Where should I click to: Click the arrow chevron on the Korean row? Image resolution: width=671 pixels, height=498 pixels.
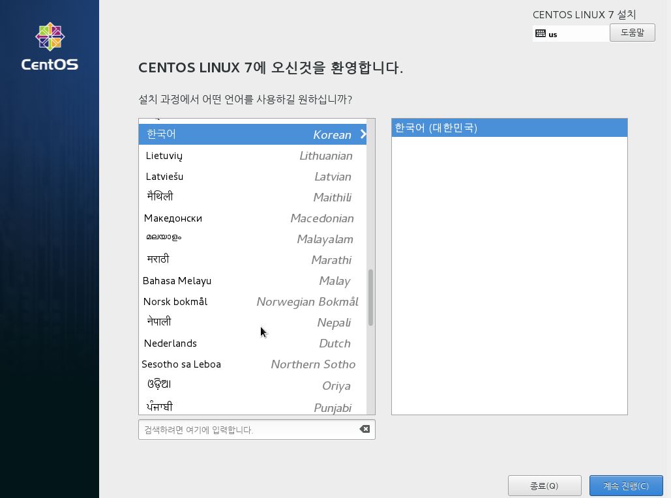tap(363, 134)
